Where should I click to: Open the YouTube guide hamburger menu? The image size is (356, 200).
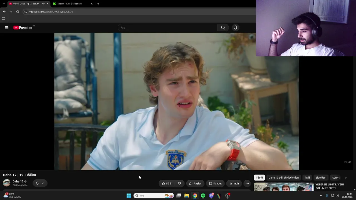7,27
